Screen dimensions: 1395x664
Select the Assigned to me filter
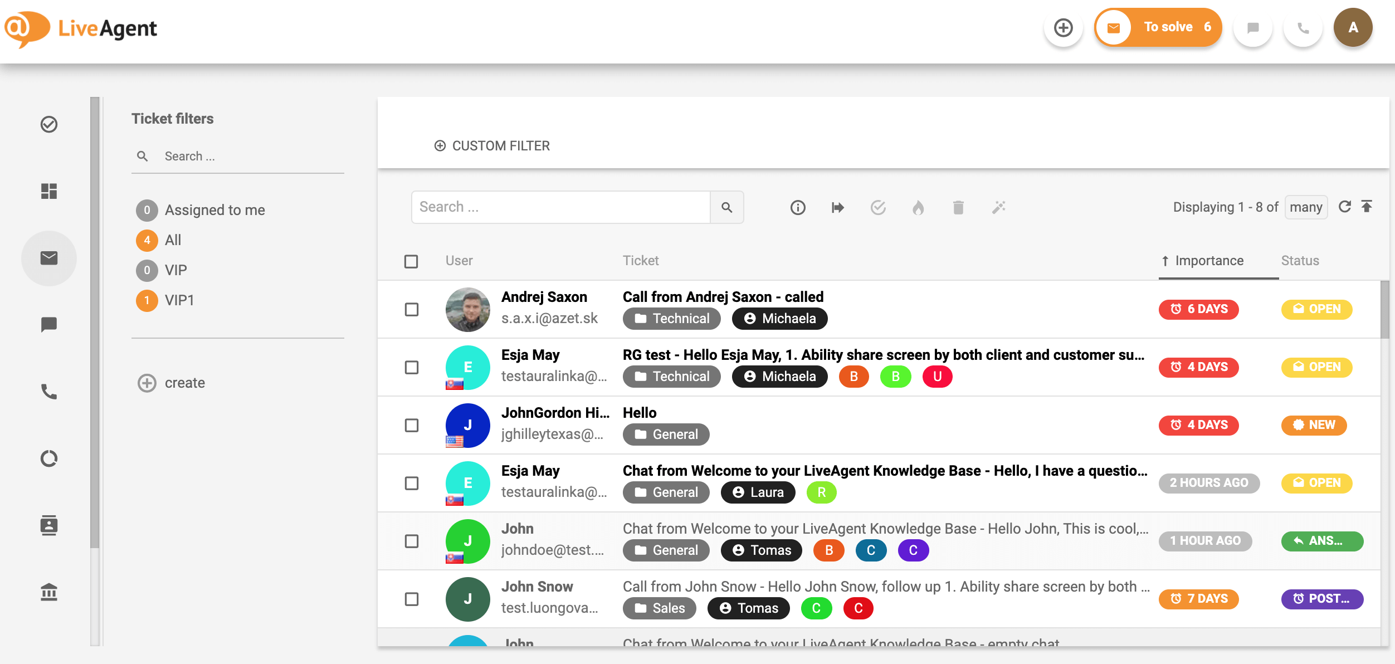(x=214, y=210)
